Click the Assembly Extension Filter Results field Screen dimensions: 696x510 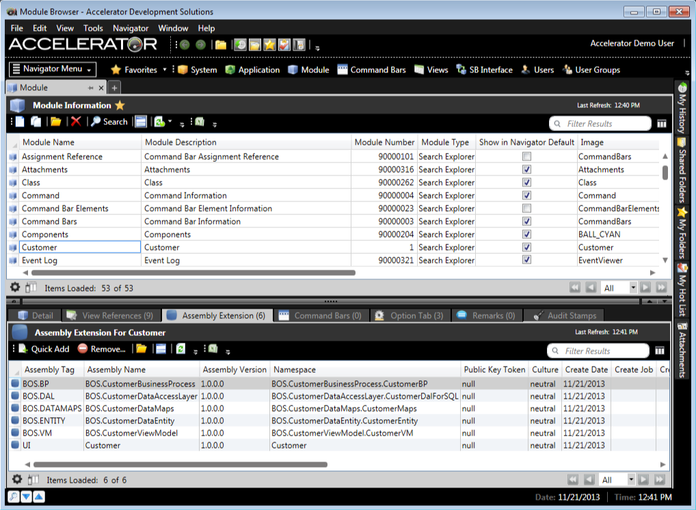pos(598,351)
